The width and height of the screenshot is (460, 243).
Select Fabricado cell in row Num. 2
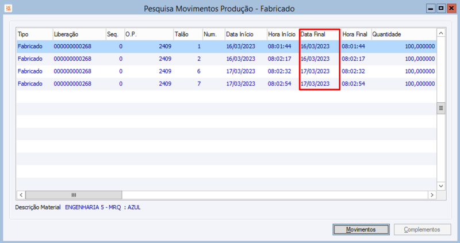30,59
